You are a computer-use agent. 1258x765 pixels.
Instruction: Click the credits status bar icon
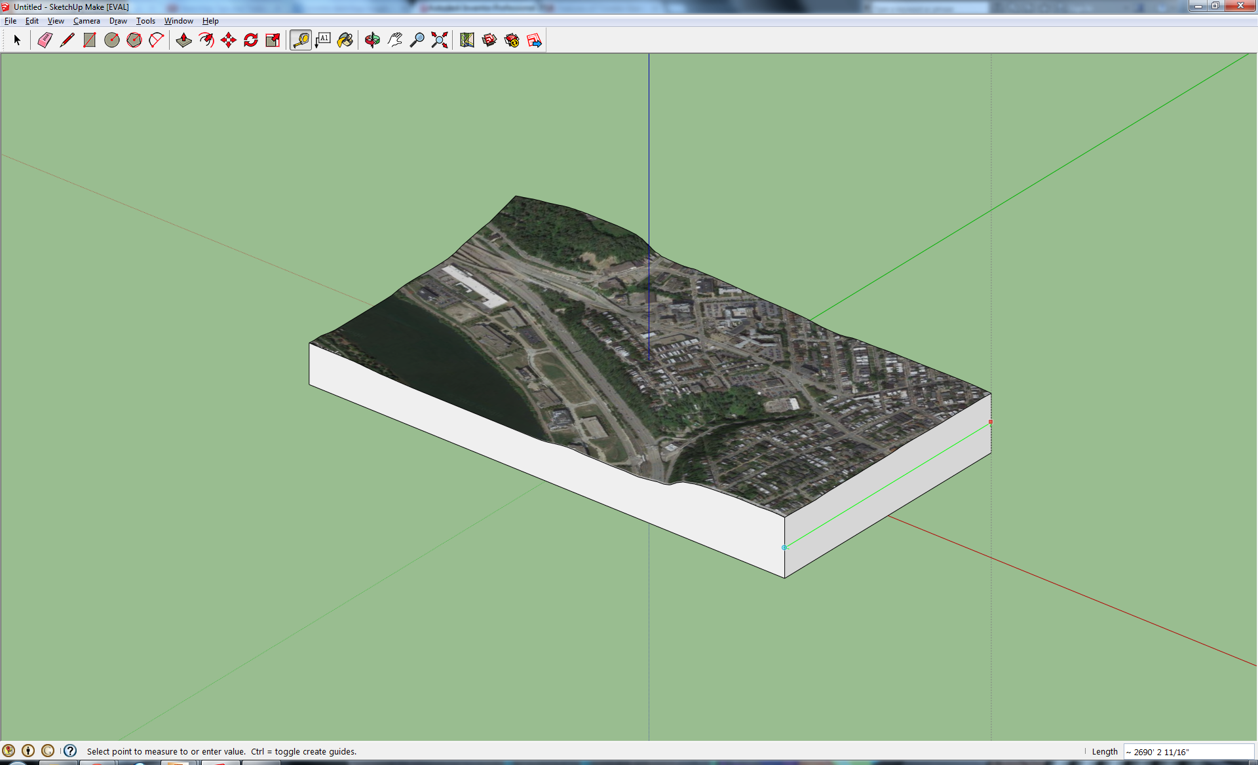28,751
